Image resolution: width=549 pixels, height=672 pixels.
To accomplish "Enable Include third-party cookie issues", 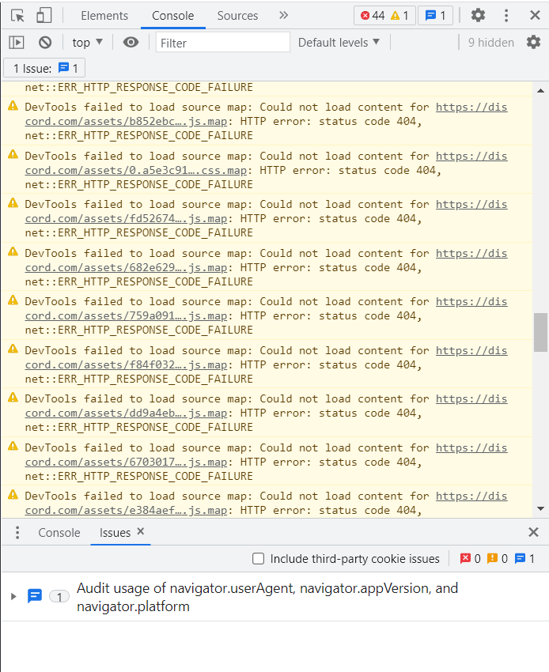I will point(259,559).
